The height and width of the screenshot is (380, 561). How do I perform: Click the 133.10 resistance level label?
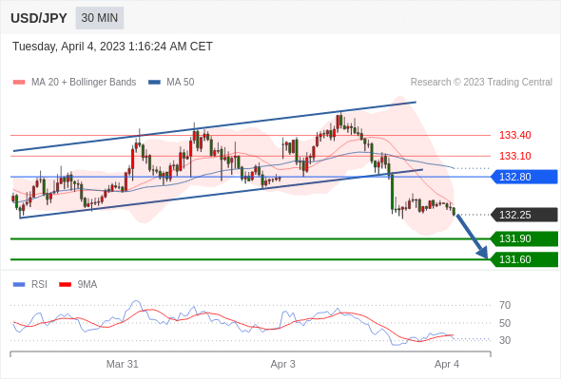(514, 156)
